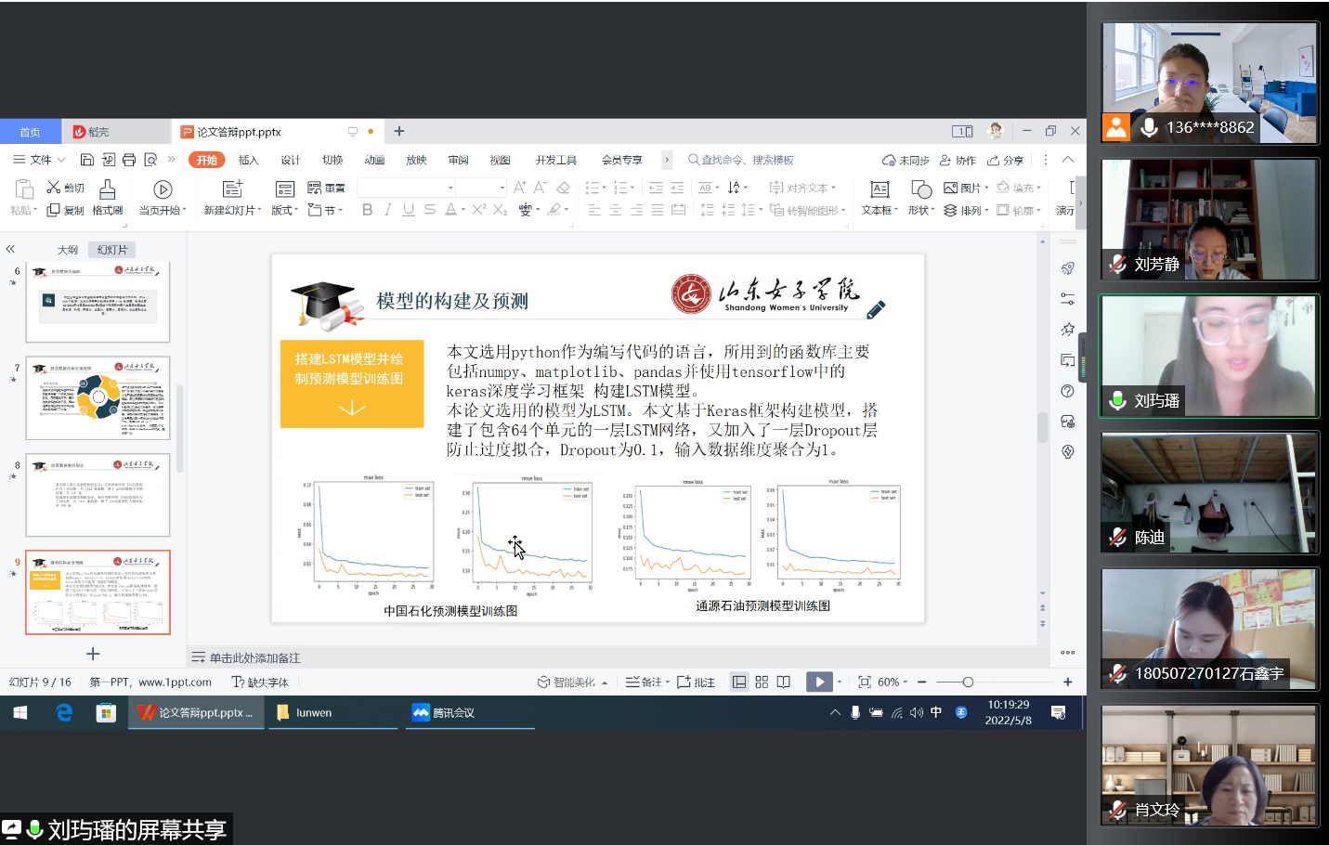Switch to slide sorter grid view
The height and width of the screenshot is (845, 1329).
762,682
